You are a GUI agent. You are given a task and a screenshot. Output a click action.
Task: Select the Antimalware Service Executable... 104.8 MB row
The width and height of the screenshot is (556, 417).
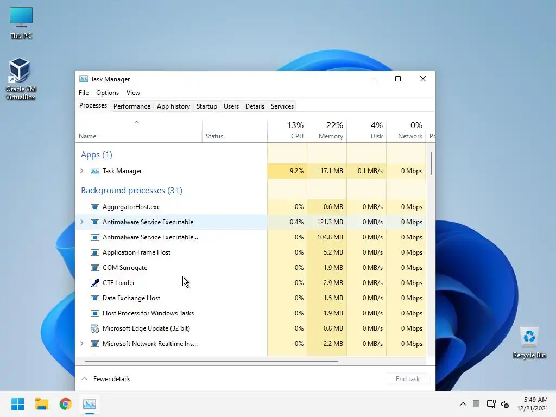tap(250, 237)
